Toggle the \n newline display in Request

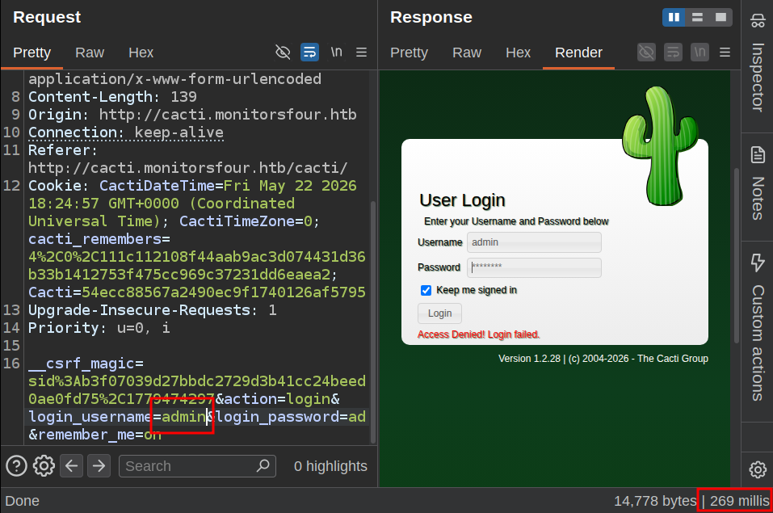click(336, 52)
